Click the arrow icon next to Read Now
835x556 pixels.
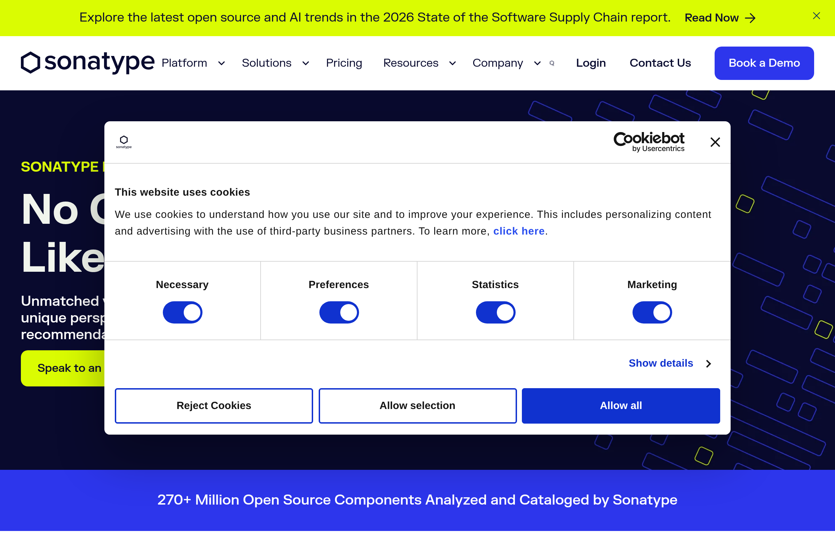[750, 18]
